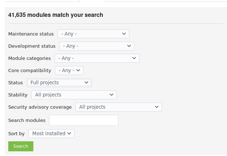Click the Core compatibility label
The height and width of the screenshot is (156, 227).
pyautogui.click(x=30, y=70)
